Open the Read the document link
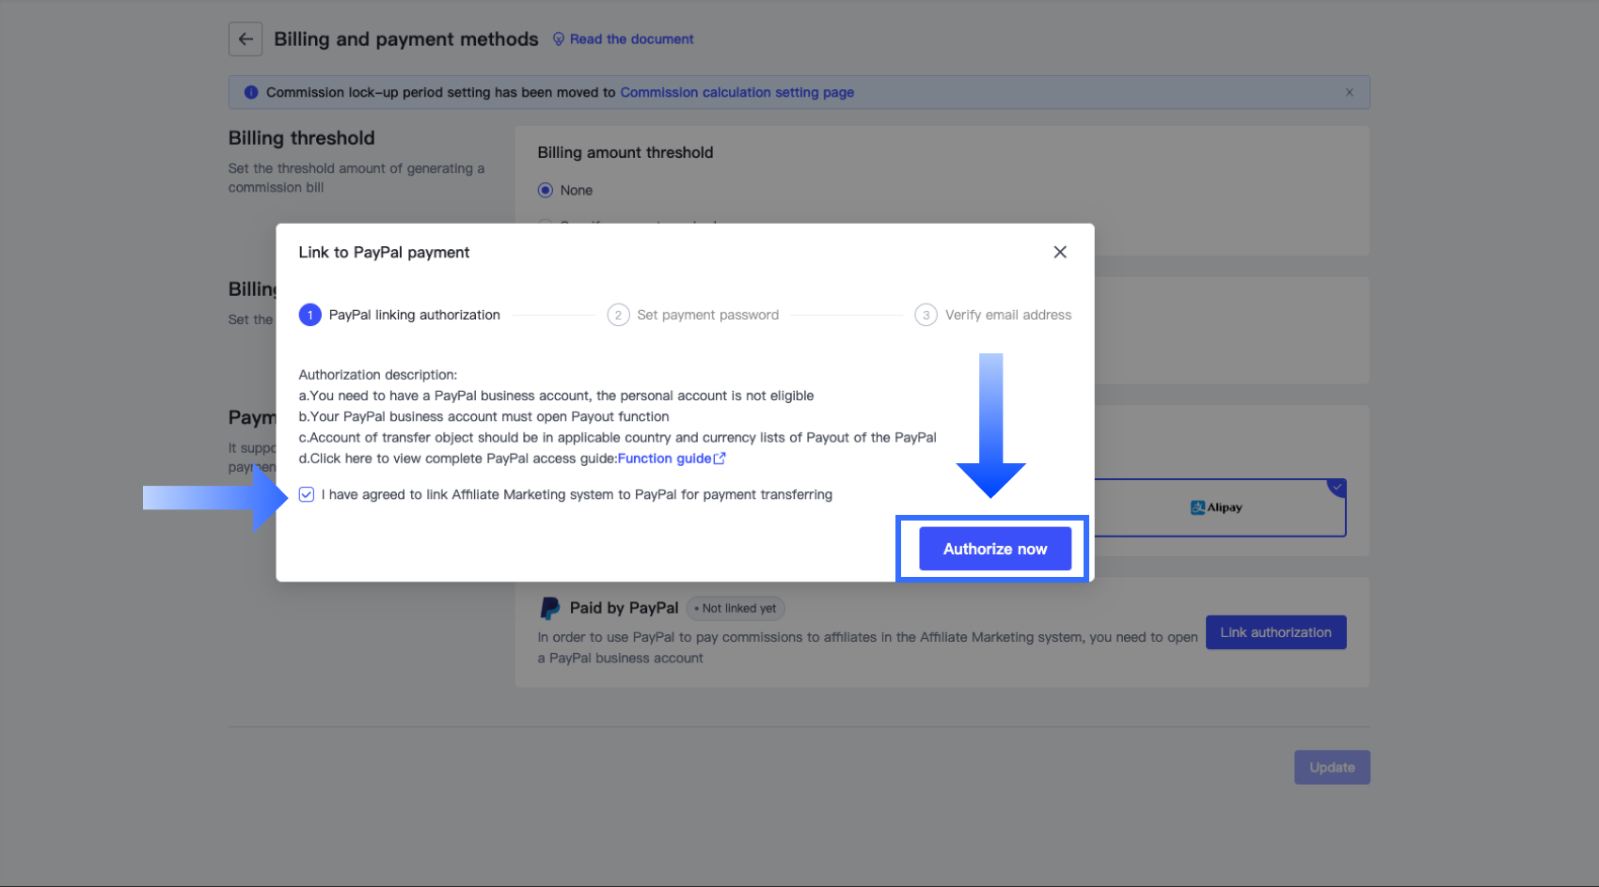 [x=631, y=39]
